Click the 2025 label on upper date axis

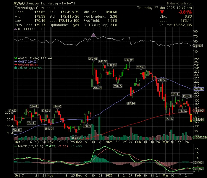tap(109, 142)
